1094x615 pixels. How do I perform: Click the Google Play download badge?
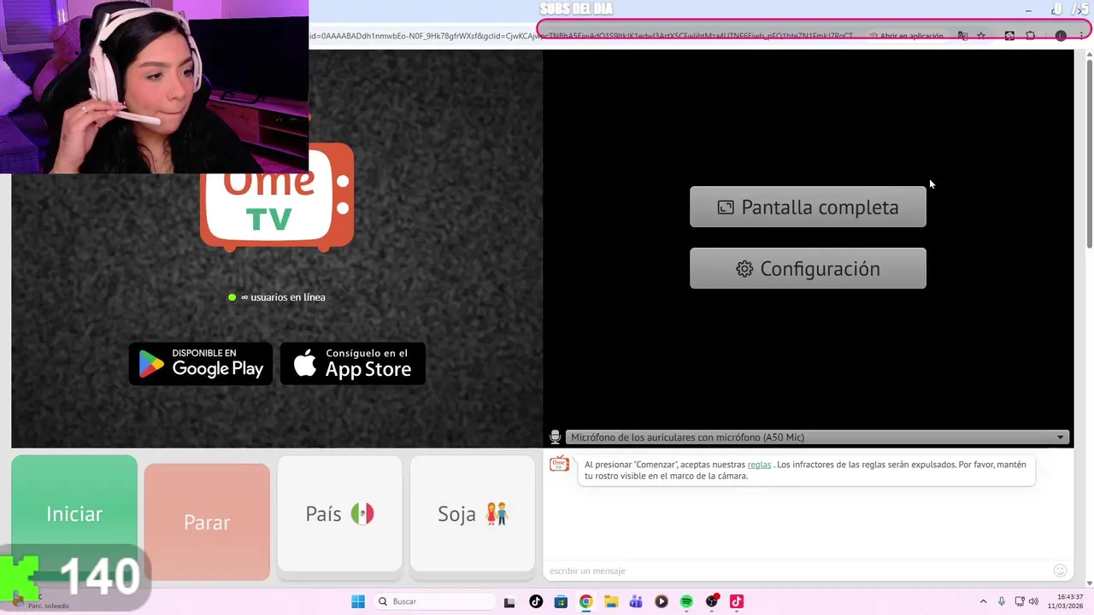(201, 364)
